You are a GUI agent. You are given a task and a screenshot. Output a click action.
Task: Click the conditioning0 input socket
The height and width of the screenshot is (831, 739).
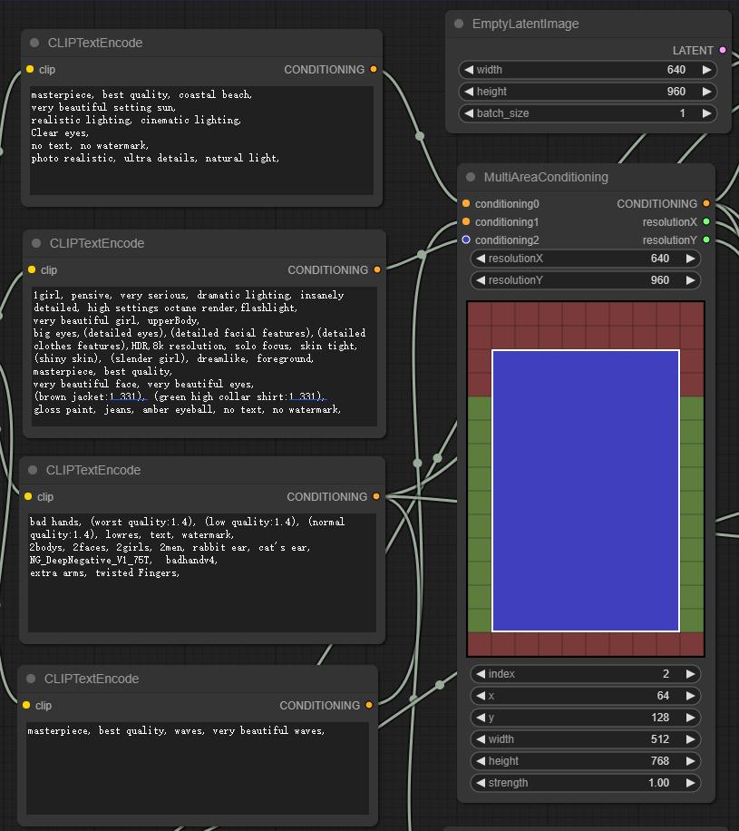[x=466, y=203]
